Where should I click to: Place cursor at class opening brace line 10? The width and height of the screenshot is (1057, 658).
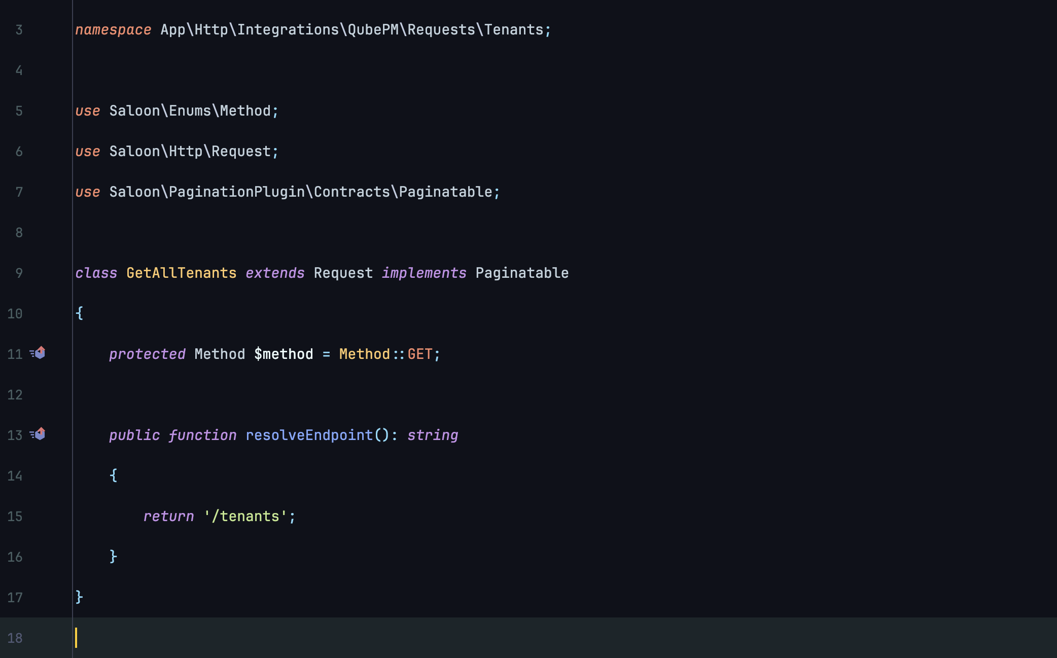(80, 313)
